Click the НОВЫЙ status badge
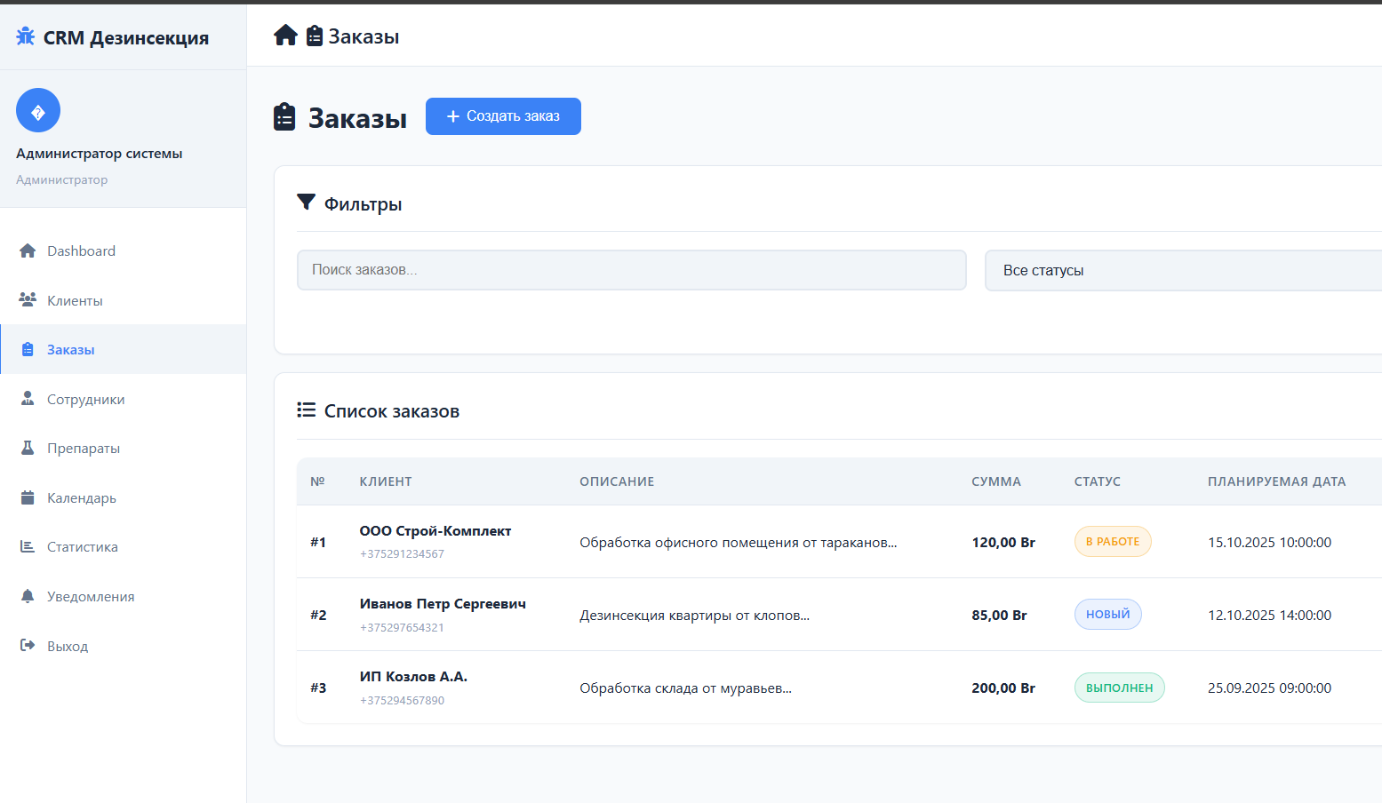Image resolution: width=1382 pixels, height=803 pixels. [x=1107, y=615]
